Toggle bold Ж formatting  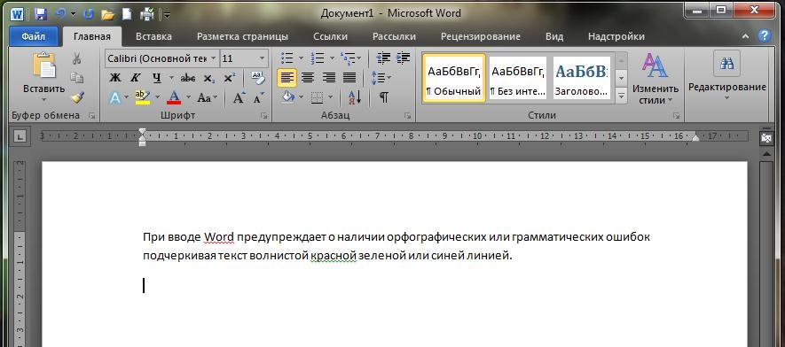115,78
